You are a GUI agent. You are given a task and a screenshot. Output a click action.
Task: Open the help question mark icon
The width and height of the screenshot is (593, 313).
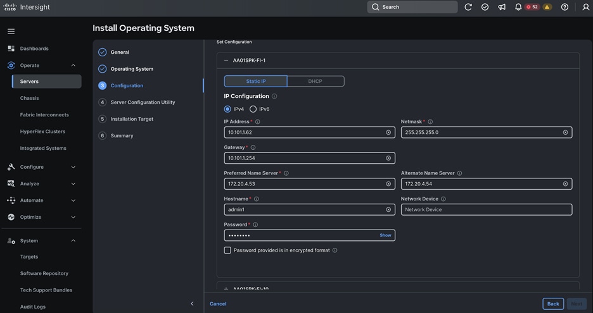point(564,7)
